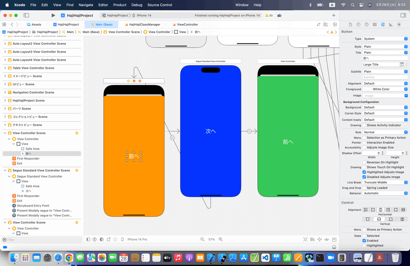
Task: Click the Subtitle text field
Action: (x=385, y=78)
